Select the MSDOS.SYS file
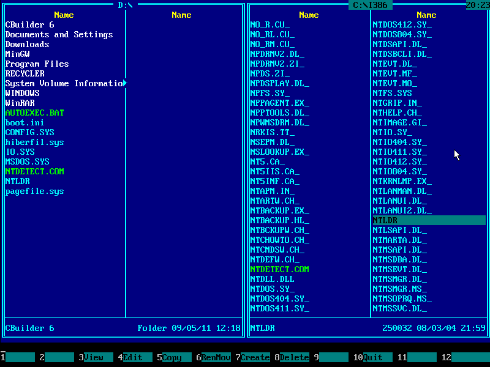The image size is (490, 367). [x=27, y=161]
